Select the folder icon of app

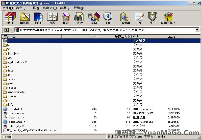click(x=5, y=58)
